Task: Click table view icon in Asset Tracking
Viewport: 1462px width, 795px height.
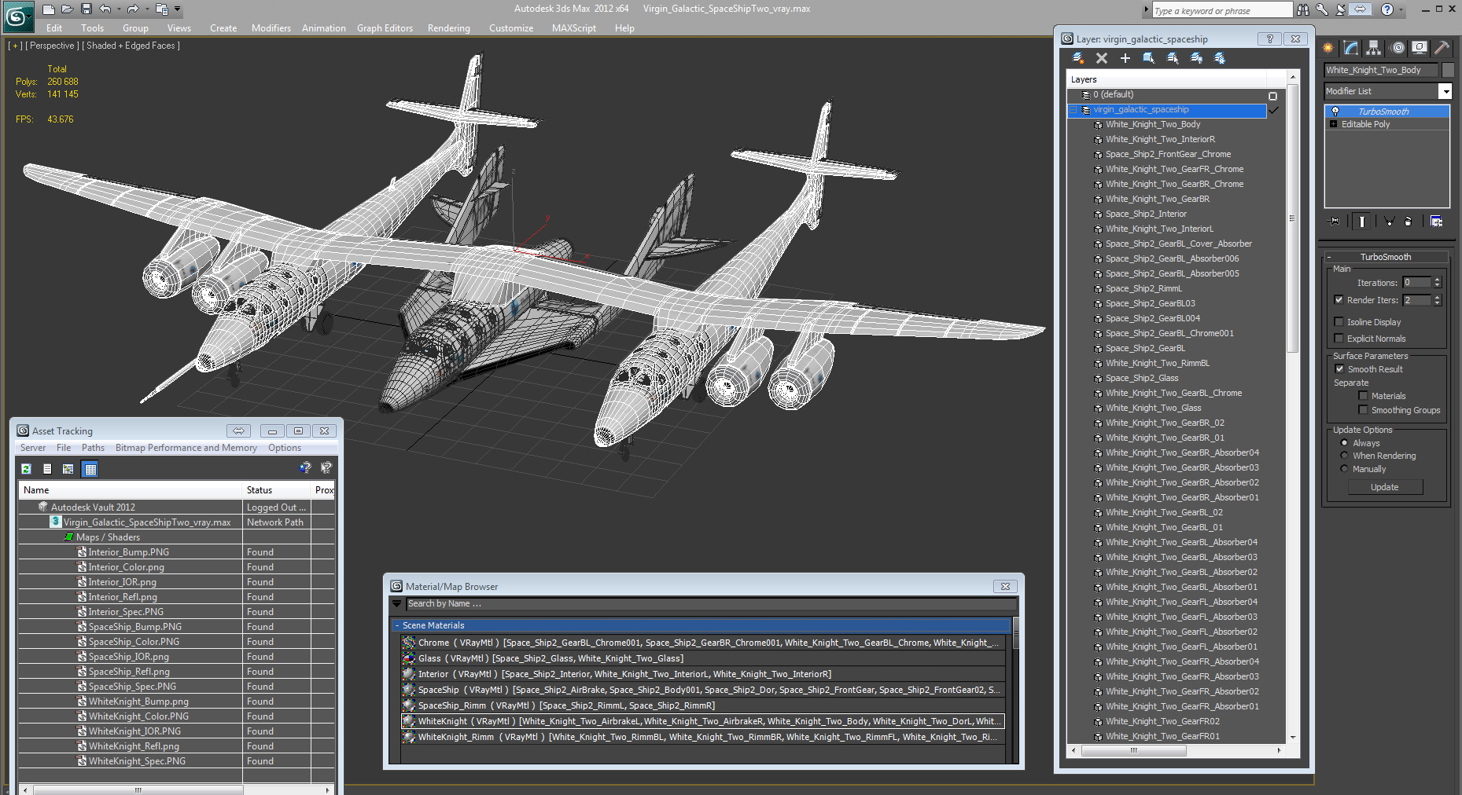Action: pos(90,469)
